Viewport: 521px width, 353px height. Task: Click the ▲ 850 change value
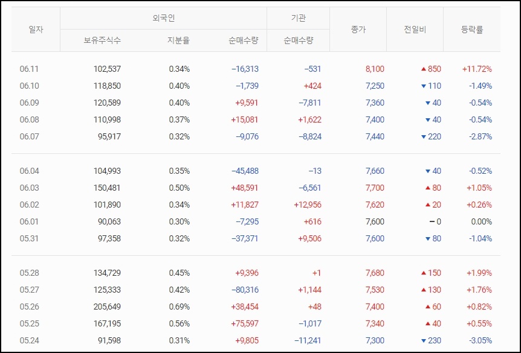431,69
